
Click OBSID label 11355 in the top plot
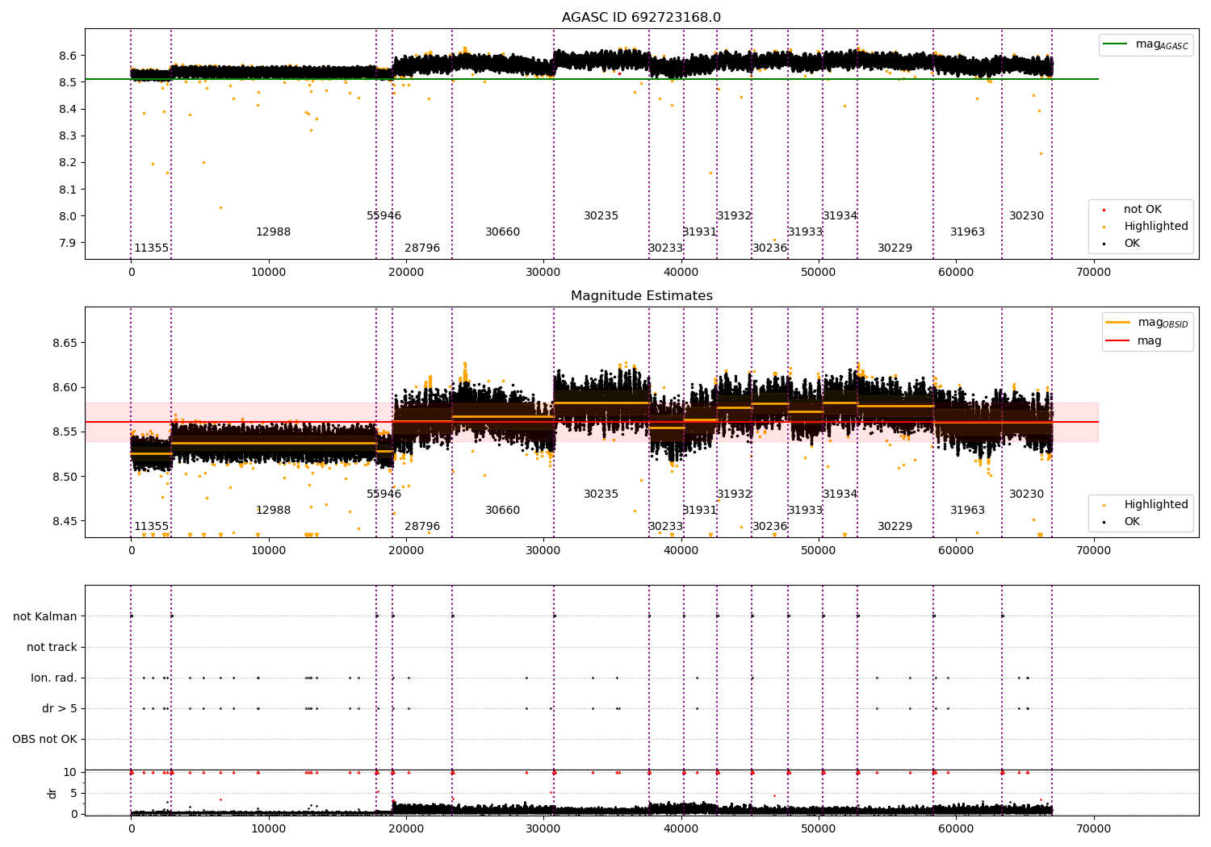(152, 248)
